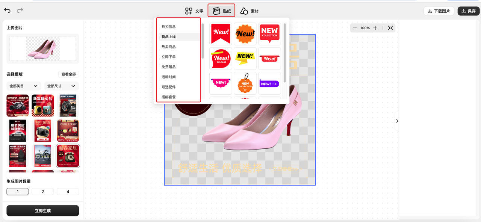This screenshot has height=222, width=481.
Task: Click the redo arrow icon
Action: [20, 11]
